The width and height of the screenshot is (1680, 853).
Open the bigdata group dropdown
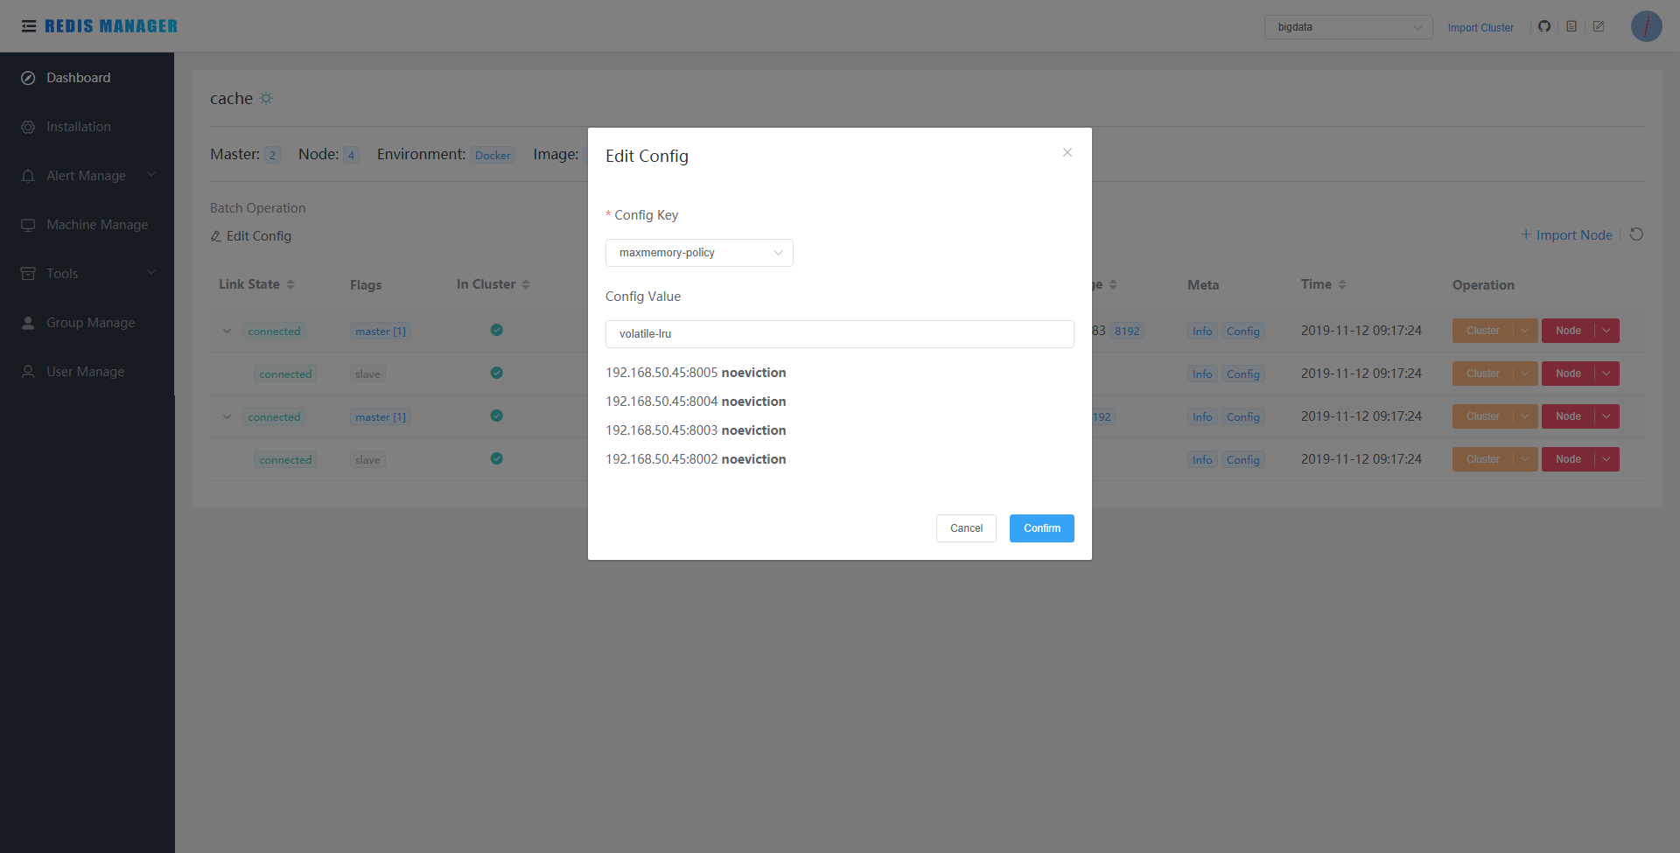[1348, 27]
